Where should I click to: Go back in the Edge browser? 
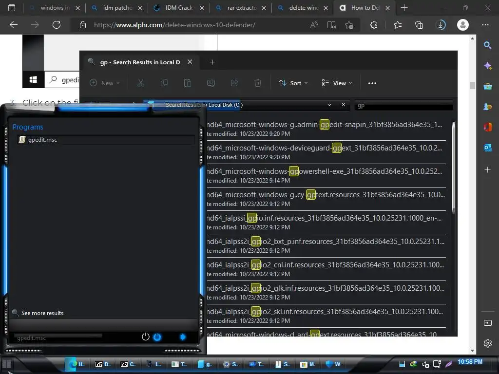[x=14, y=25]
